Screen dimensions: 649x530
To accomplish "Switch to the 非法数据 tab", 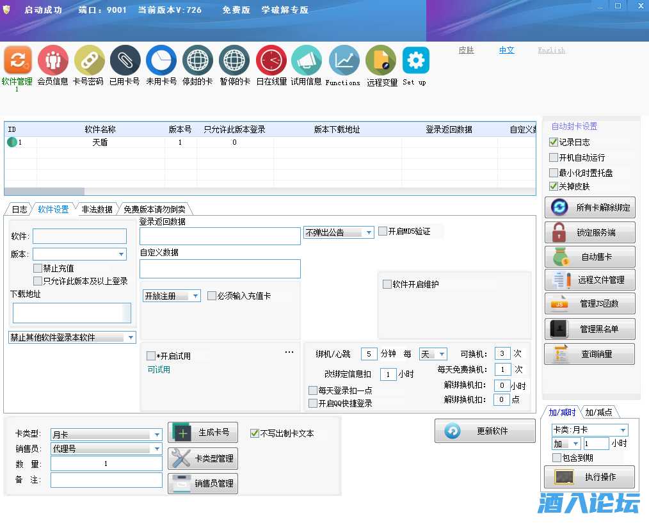I will click(97, 209).
